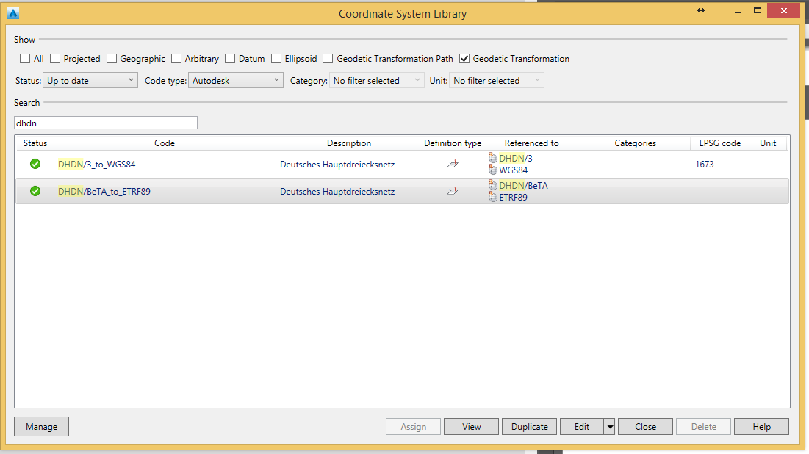Screen dimensions: 809x454
Task: Sort by the Definition type column header
Action: [453, 143]
